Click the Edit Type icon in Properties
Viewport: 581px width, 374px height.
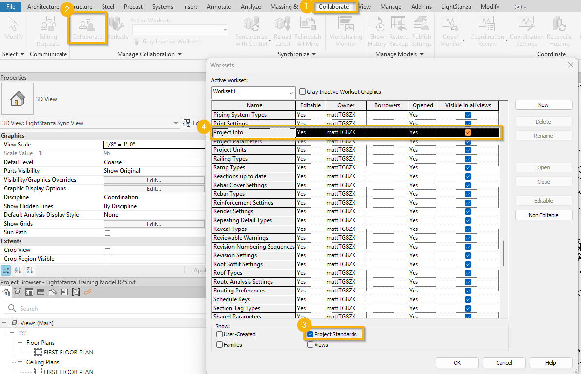pyautogui.click(x=187, y=123)
